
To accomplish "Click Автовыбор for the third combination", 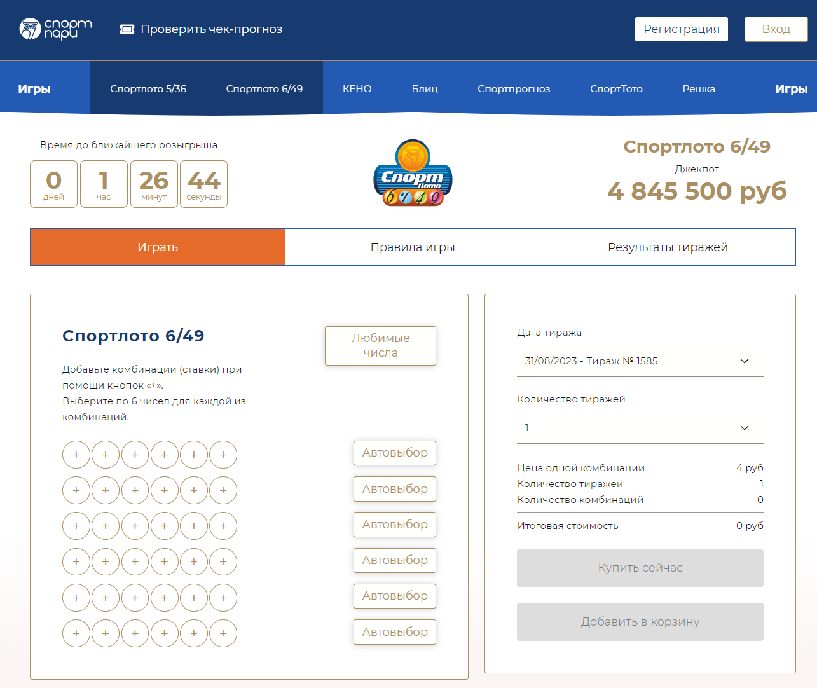I will (x=395, y=525).
